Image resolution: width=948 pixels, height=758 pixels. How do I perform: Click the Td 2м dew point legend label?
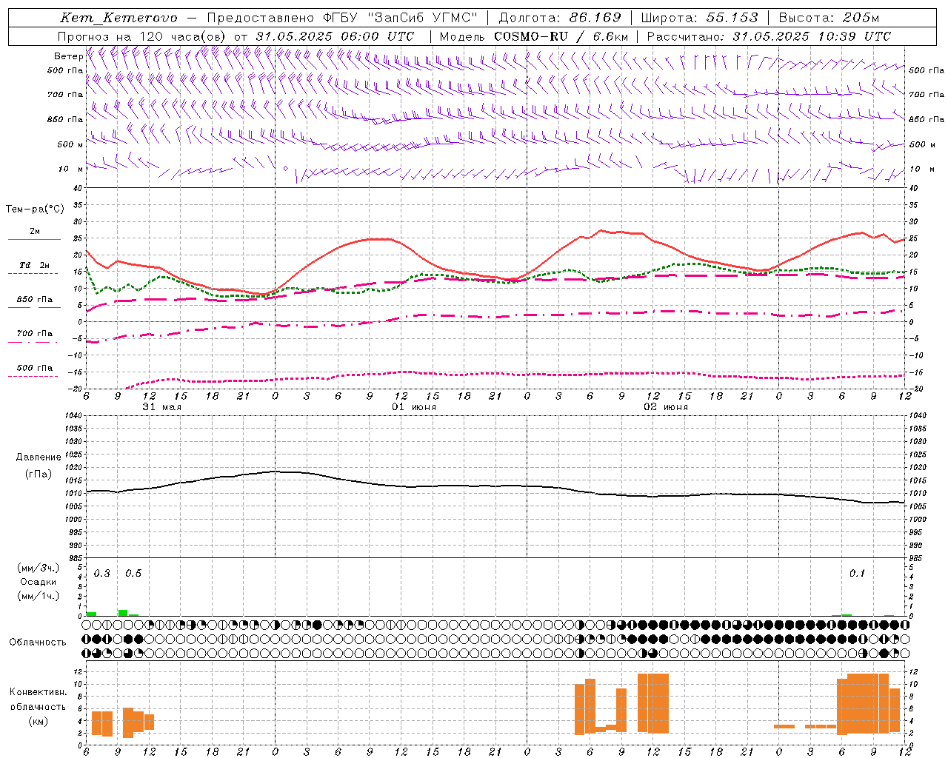(x=34, y=265)
